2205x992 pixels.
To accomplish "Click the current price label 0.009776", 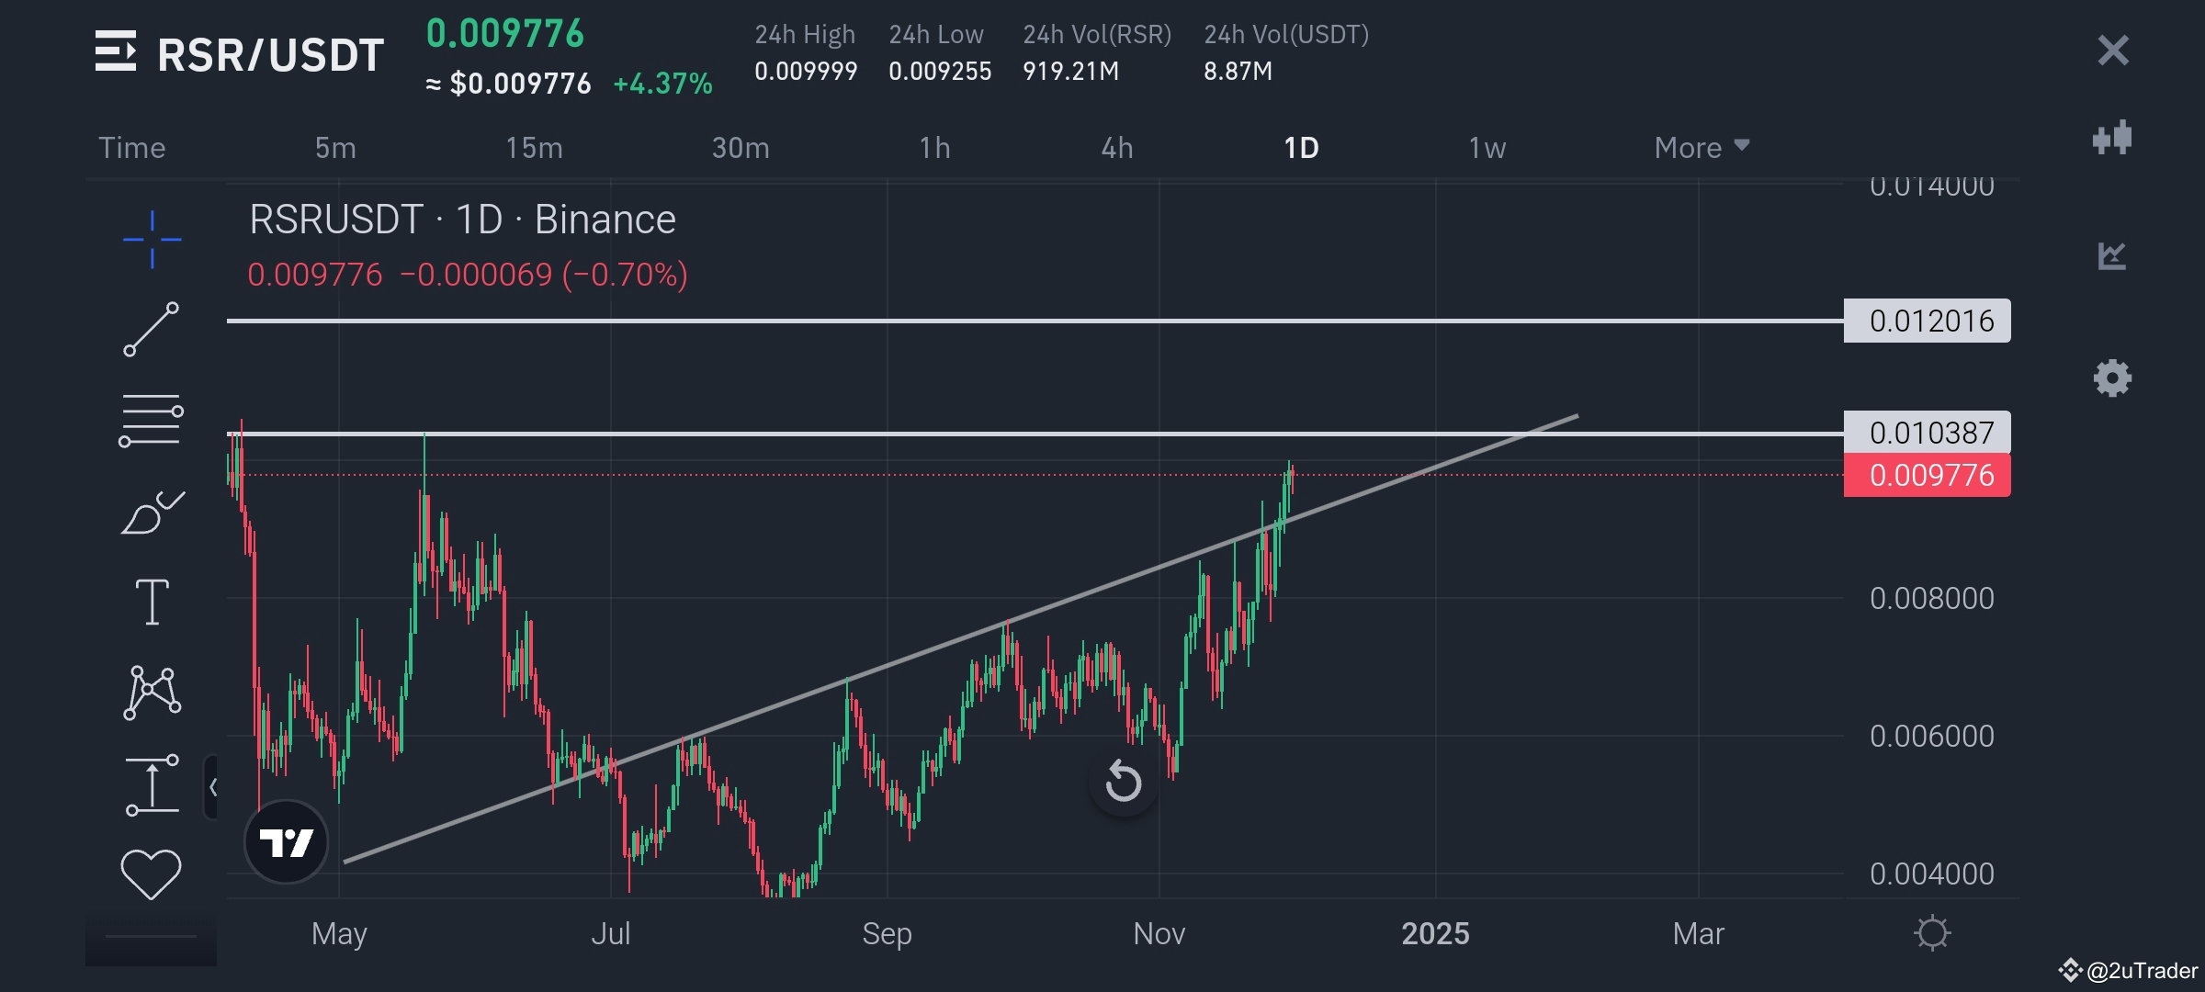I will pos(1926,475).
